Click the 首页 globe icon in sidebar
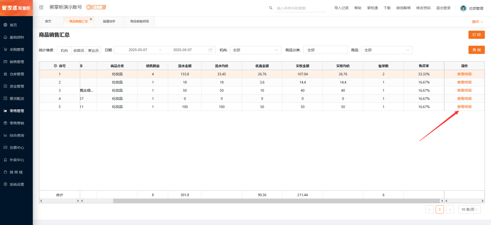Screen dimensions: 491x225 5,25
